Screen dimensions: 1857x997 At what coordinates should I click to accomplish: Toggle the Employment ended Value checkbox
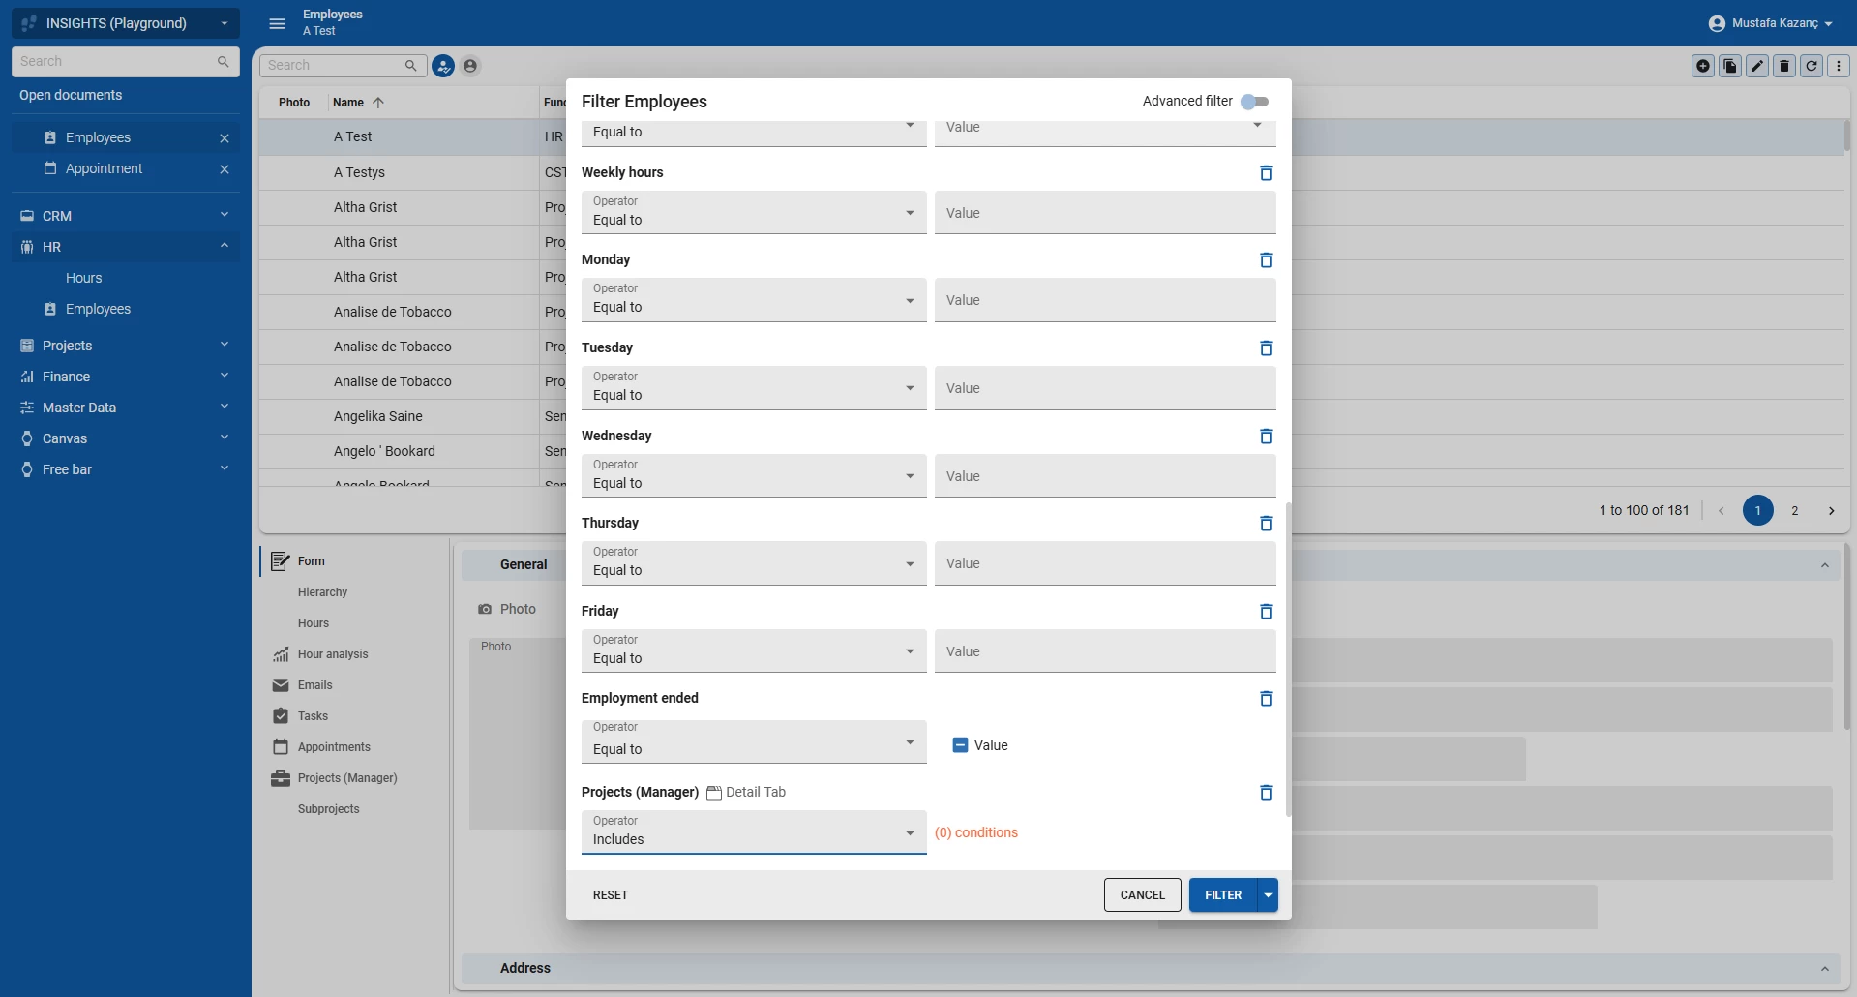[960, 745]
